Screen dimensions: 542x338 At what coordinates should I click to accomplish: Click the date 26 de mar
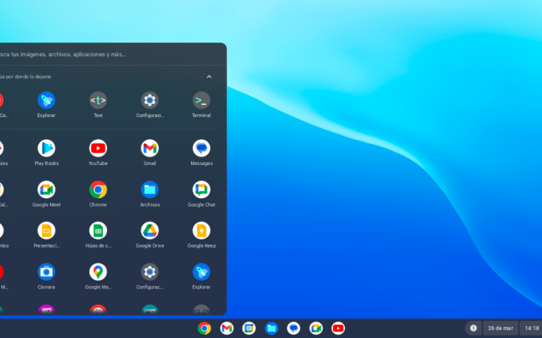500,329
